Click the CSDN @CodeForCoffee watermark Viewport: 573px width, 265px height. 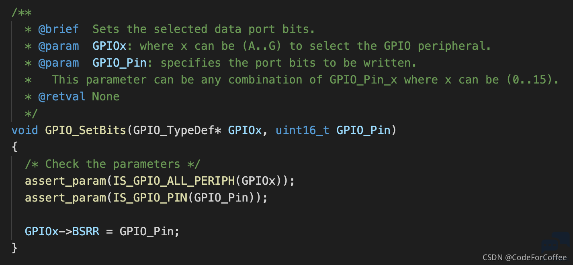[x=524, y=257]
